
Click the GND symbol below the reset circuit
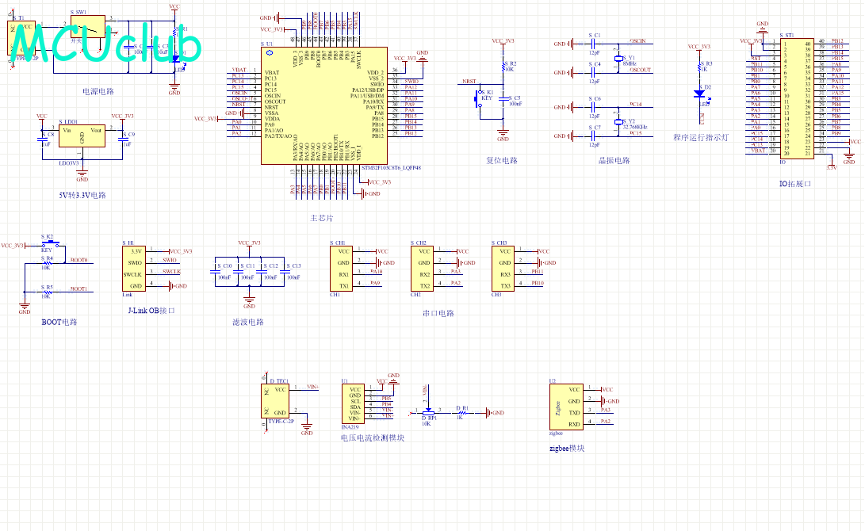503,134
